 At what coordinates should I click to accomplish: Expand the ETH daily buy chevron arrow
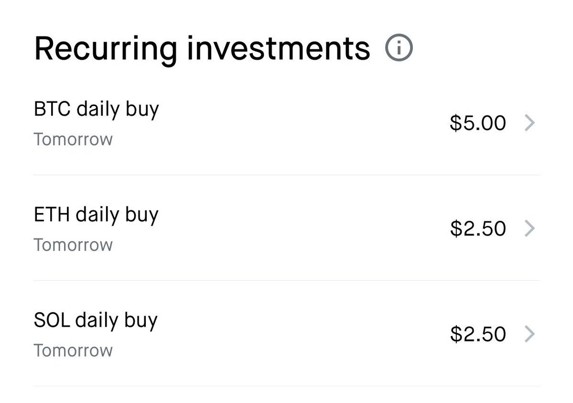(x=530, y=229)
